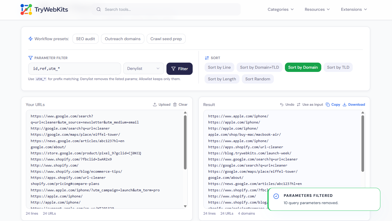Image resolution: width=392 pixels, height=221 pixels.
Task: Apply the Crawl seed prep preset
Action: tap(166, 39)
